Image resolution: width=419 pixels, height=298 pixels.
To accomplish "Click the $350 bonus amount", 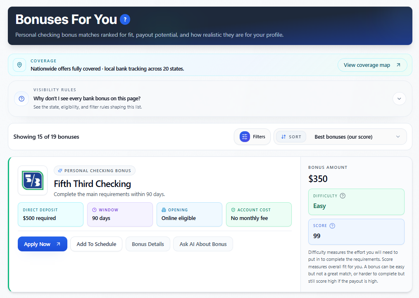I will pos(318,179).
